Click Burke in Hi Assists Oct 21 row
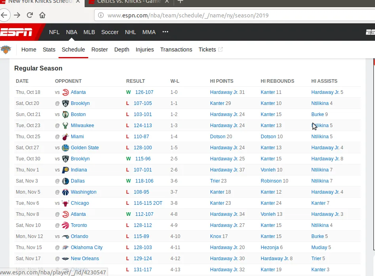375x276 pixels. pyautogui.click(x=317, y=114)
